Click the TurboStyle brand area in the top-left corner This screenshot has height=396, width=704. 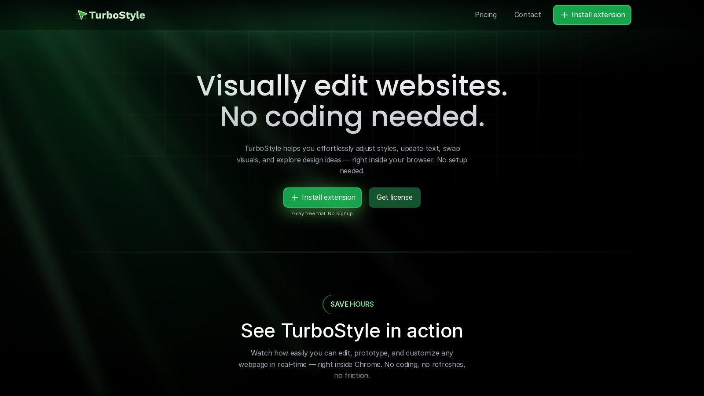pos(110,15)
